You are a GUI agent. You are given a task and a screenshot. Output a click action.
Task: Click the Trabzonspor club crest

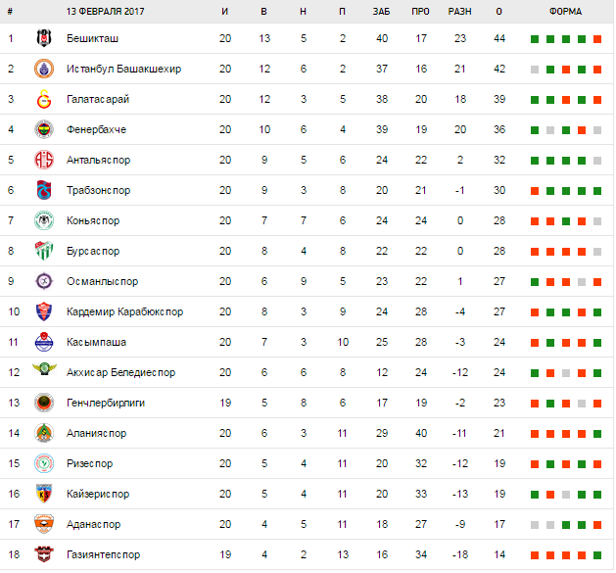(43, 191)
